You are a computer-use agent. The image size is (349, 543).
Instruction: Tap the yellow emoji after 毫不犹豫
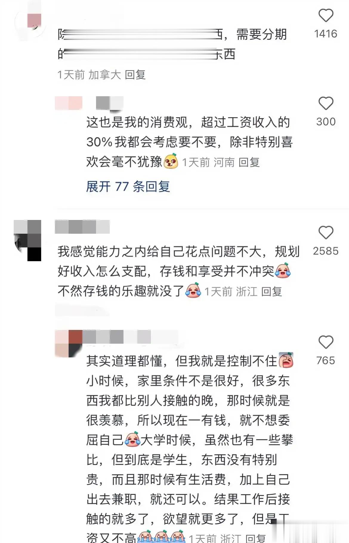[x=171, y=161]
